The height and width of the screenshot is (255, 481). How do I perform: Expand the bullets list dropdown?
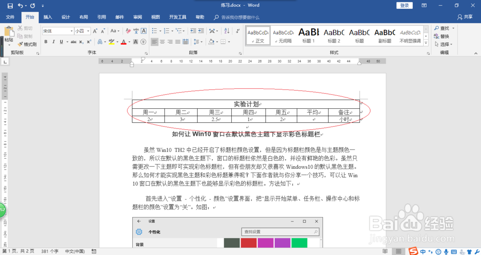(160, 31)
